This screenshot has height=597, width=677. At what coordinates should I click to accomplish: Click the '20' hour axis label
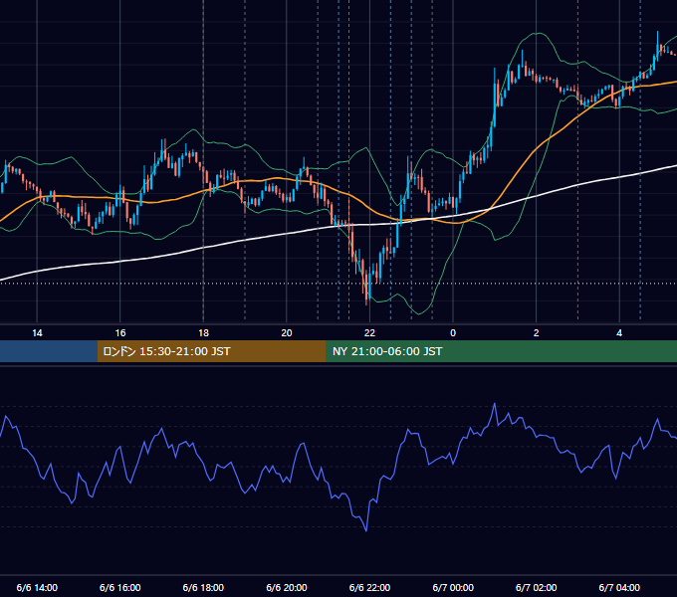pyautogui.click(x=287, y=333)
